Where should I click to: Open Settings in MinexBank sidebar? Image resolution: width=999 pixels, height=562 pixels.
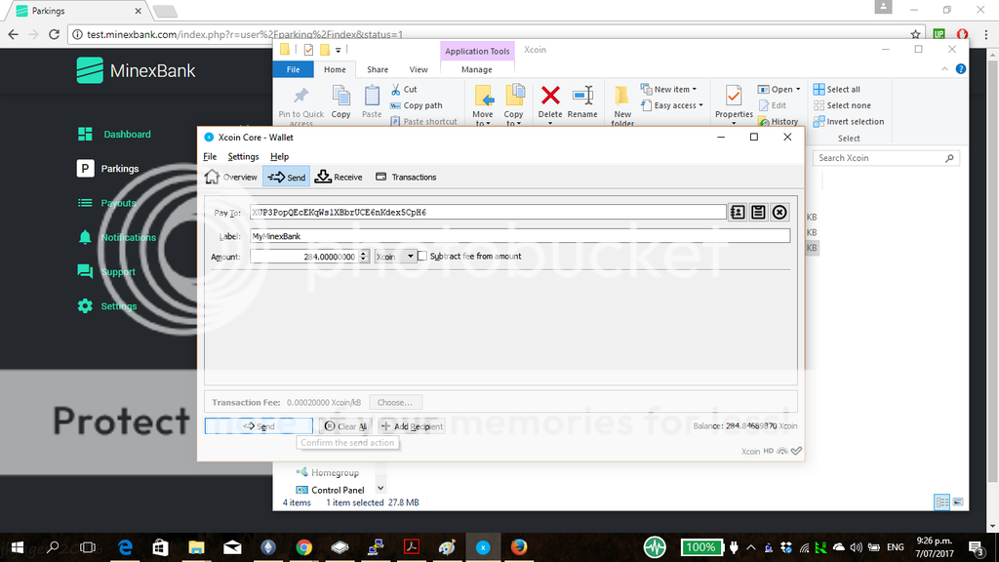click(x=107, y=305)
